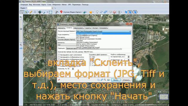Choose PNG (Portable Network Graphics) format
The image size is (188, 106).
pos(87,35)
